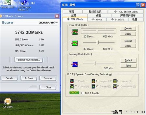Select the Captain (3) radio option
Viewport: 146px width, 115px height.
pyautogui.click(x=118, y=81)
